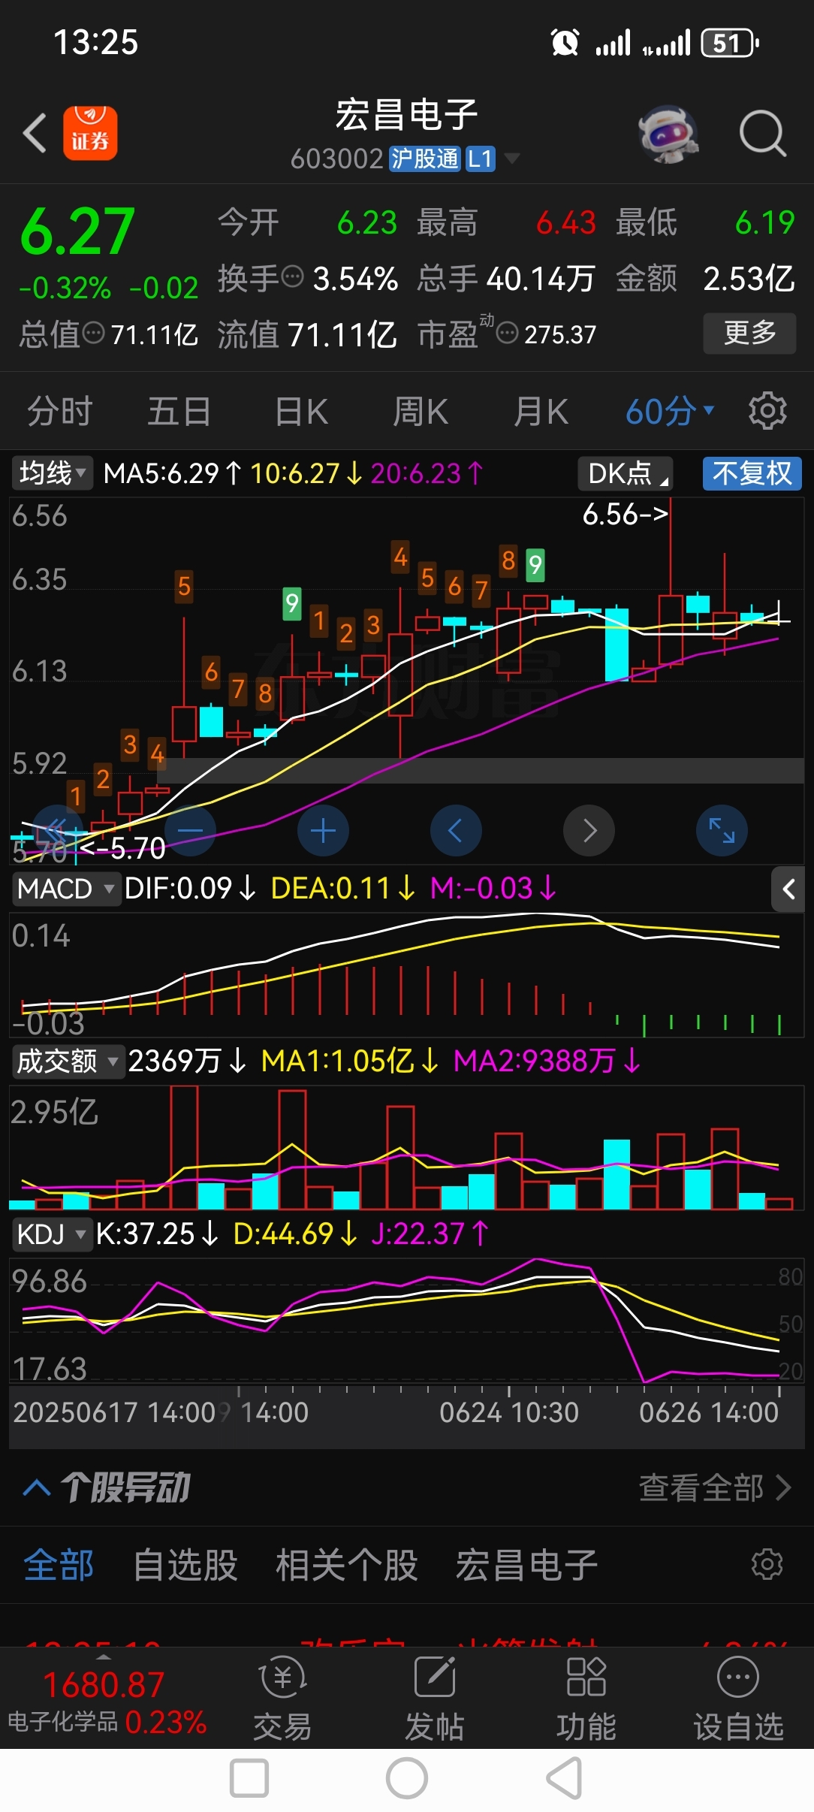The height and width of the screenshot is (1812, 814).
Task: Tap the info icon next to 换手
Action: [292, 277]
